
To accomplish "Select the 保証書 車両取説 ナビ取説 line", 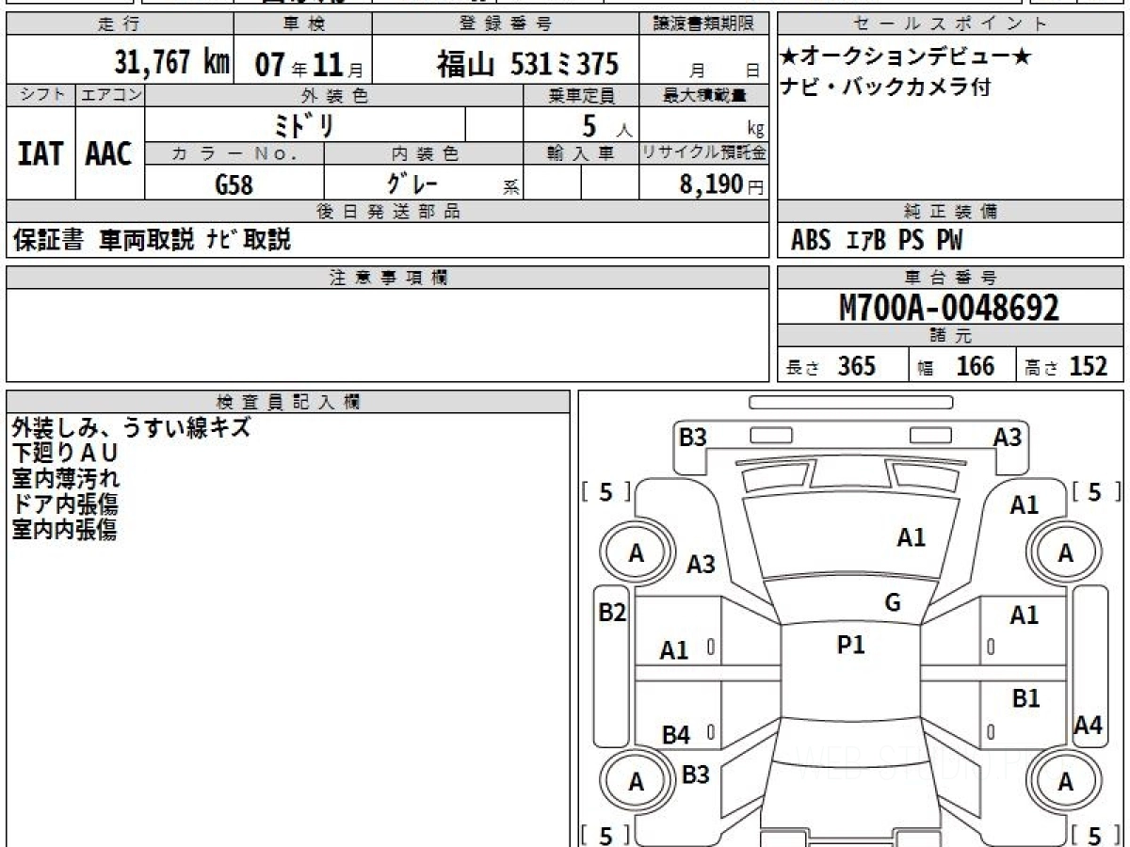I will click(x=152, y=240).
